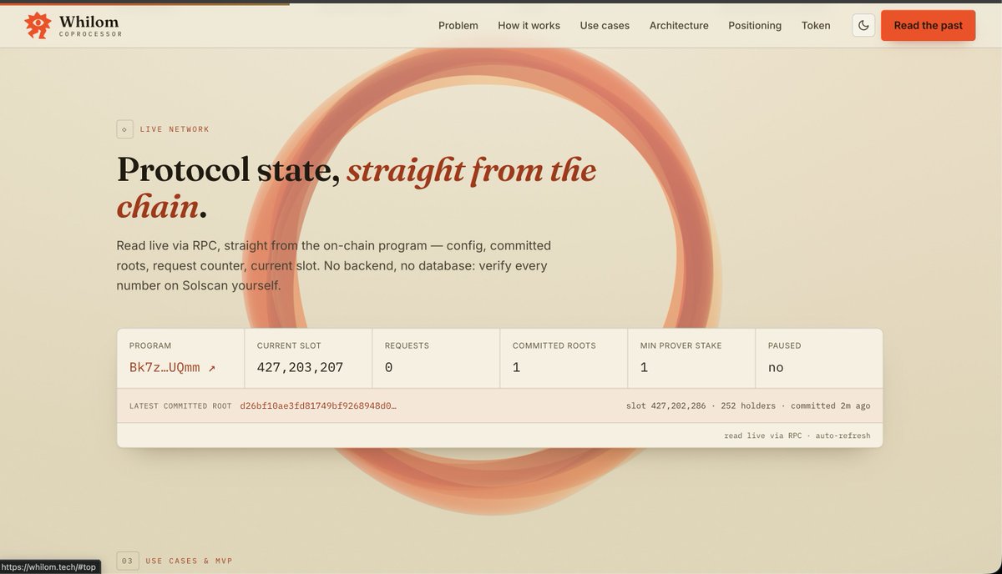The height and width of the screenshot is (574, 1002).
Task: Navigate to Architecture section
Action: [x=679, y=26]
